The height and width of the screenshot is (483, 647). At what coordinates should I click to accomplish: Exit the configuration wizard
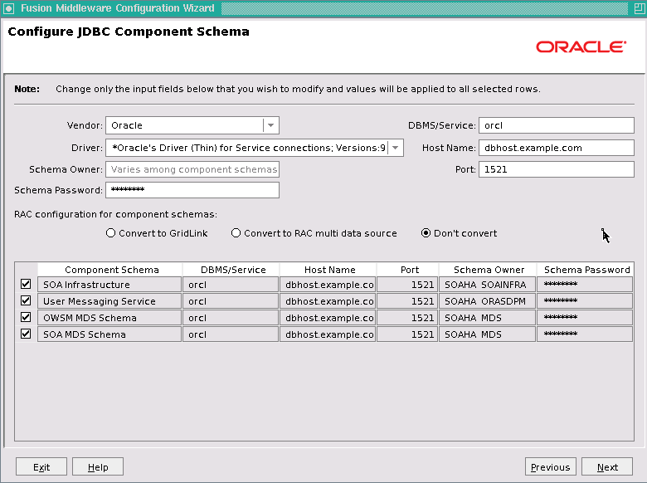(x=41, y=467)
